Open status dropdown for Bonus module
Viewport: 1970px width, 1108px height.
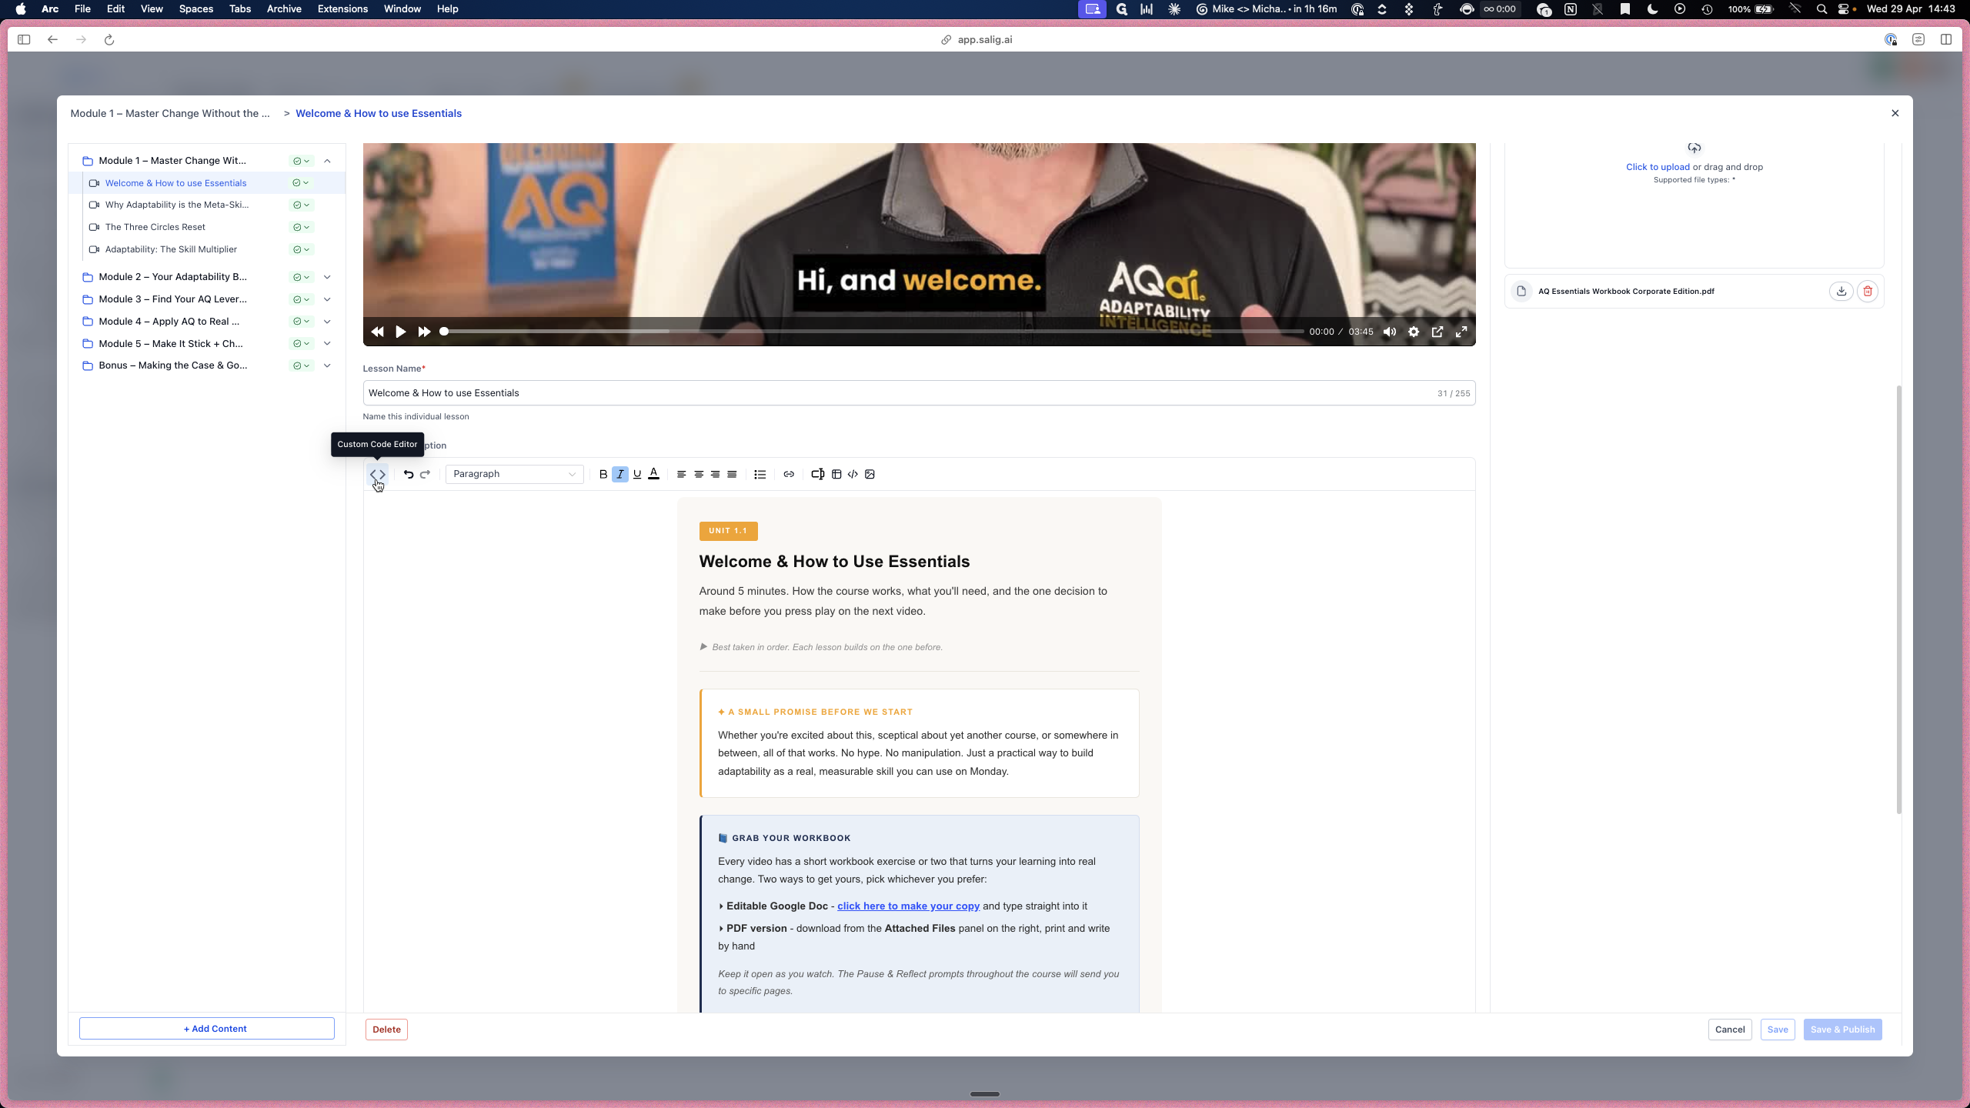click(302, 365)
